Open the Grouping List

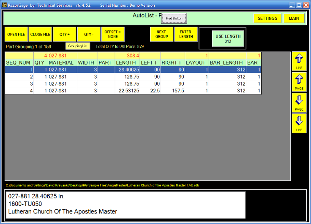coord(77,46)
